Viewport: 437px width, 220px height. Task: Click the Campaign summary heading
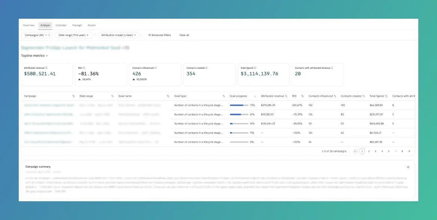pos(38,167)
